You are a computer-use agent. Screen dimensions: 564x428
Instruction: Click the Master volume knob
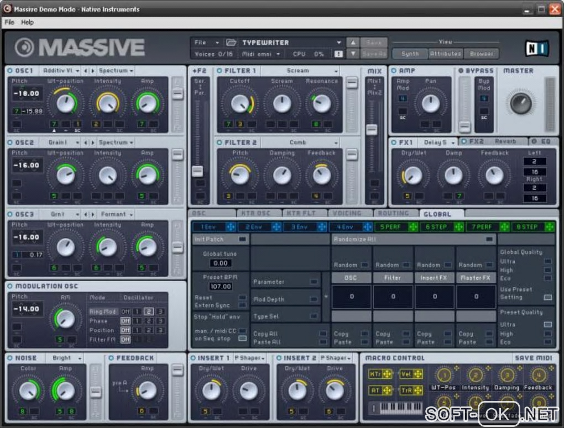pos(520,103)
